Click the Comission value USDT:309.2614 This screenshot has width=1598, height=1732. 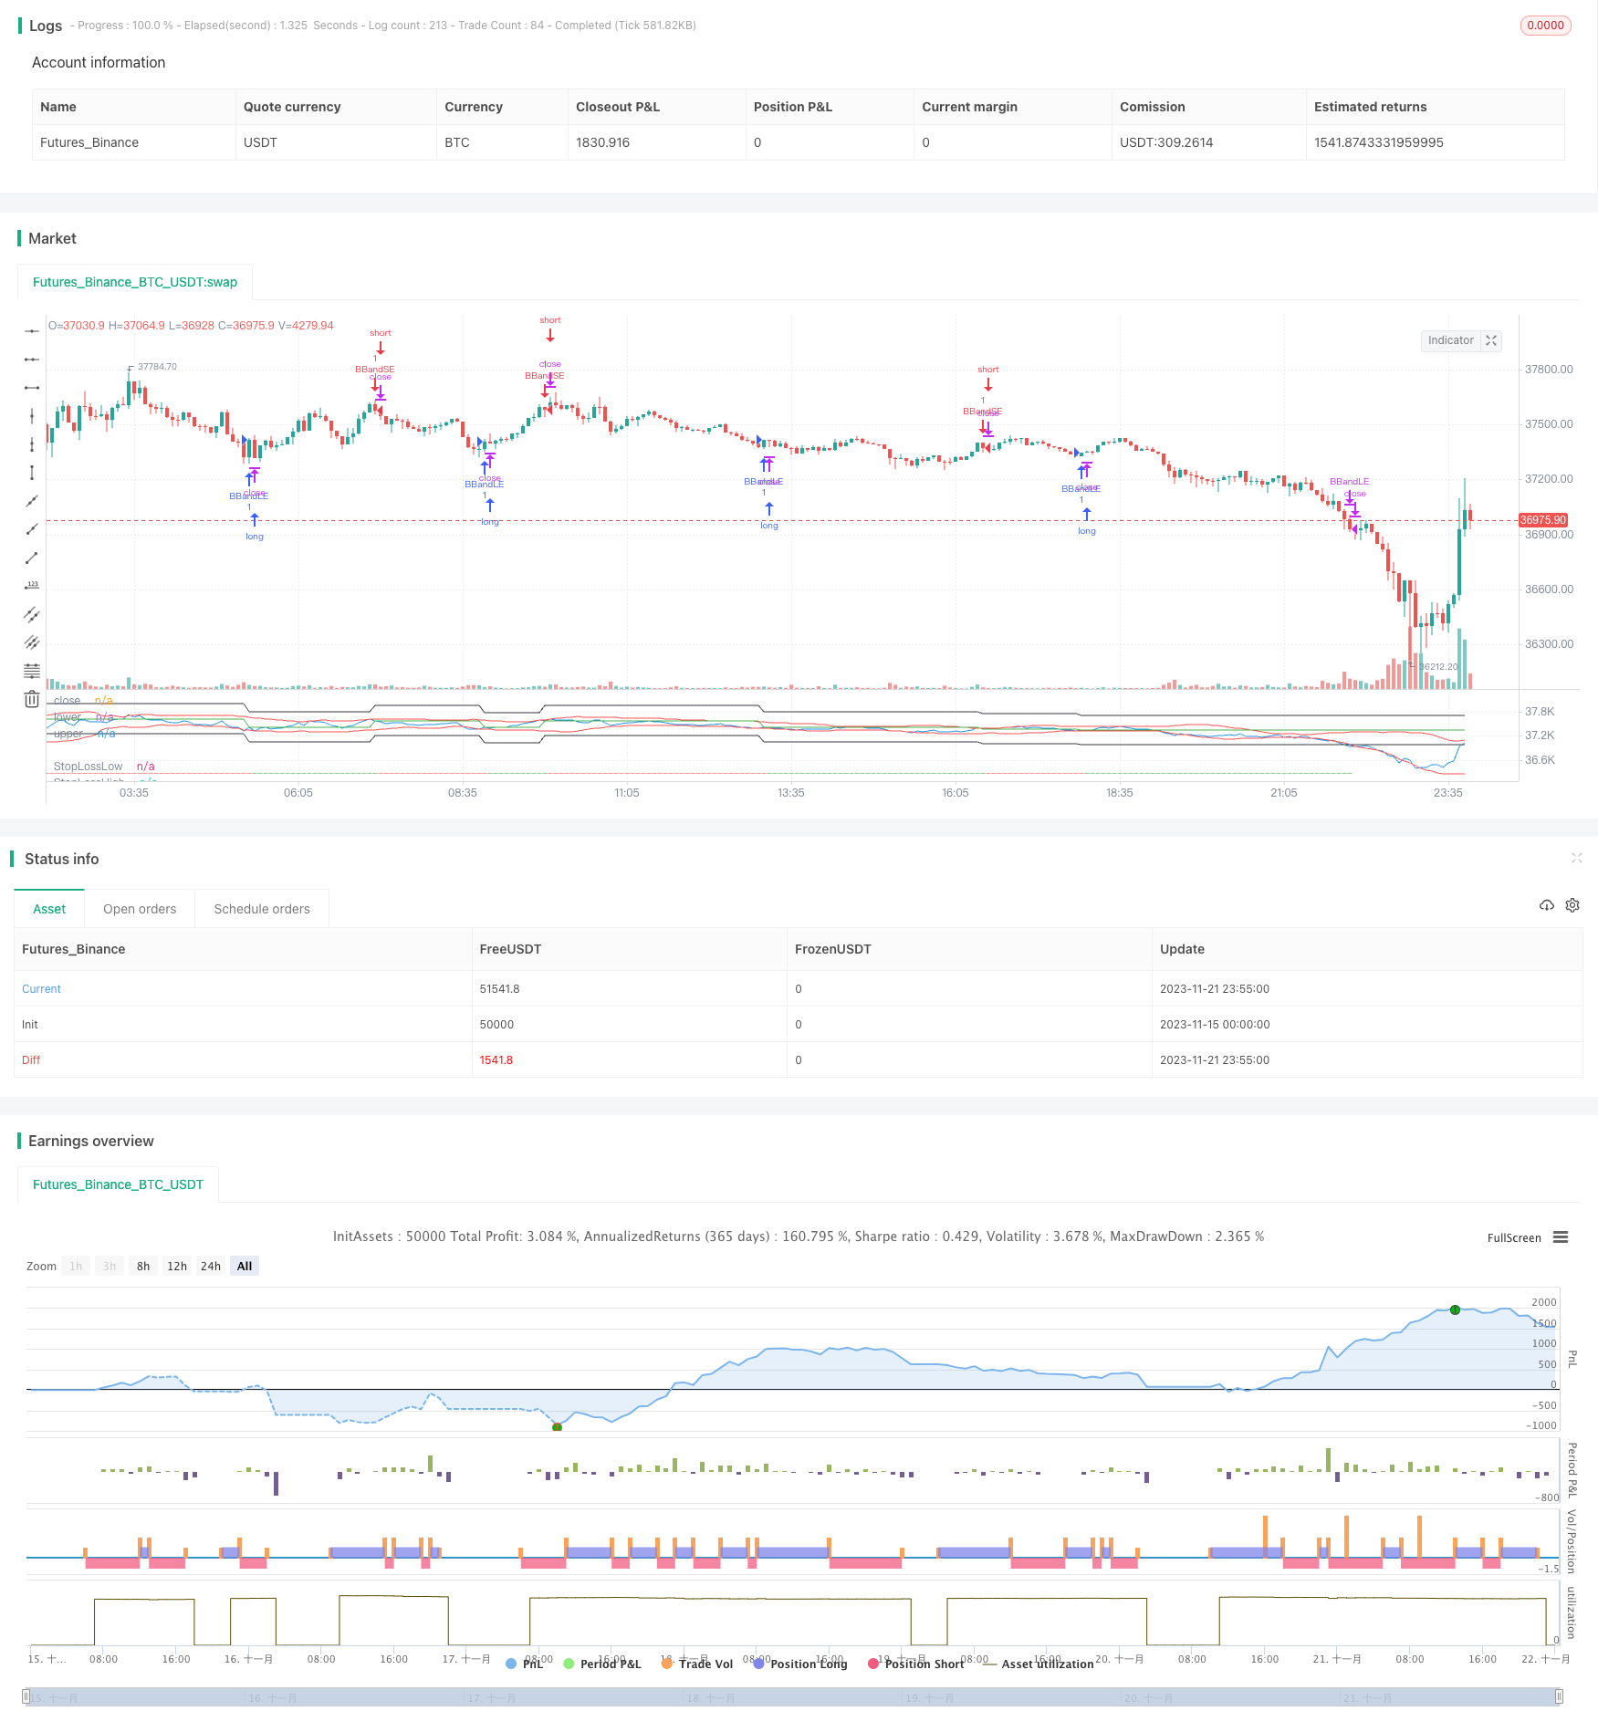click(x=1166, y=142)
